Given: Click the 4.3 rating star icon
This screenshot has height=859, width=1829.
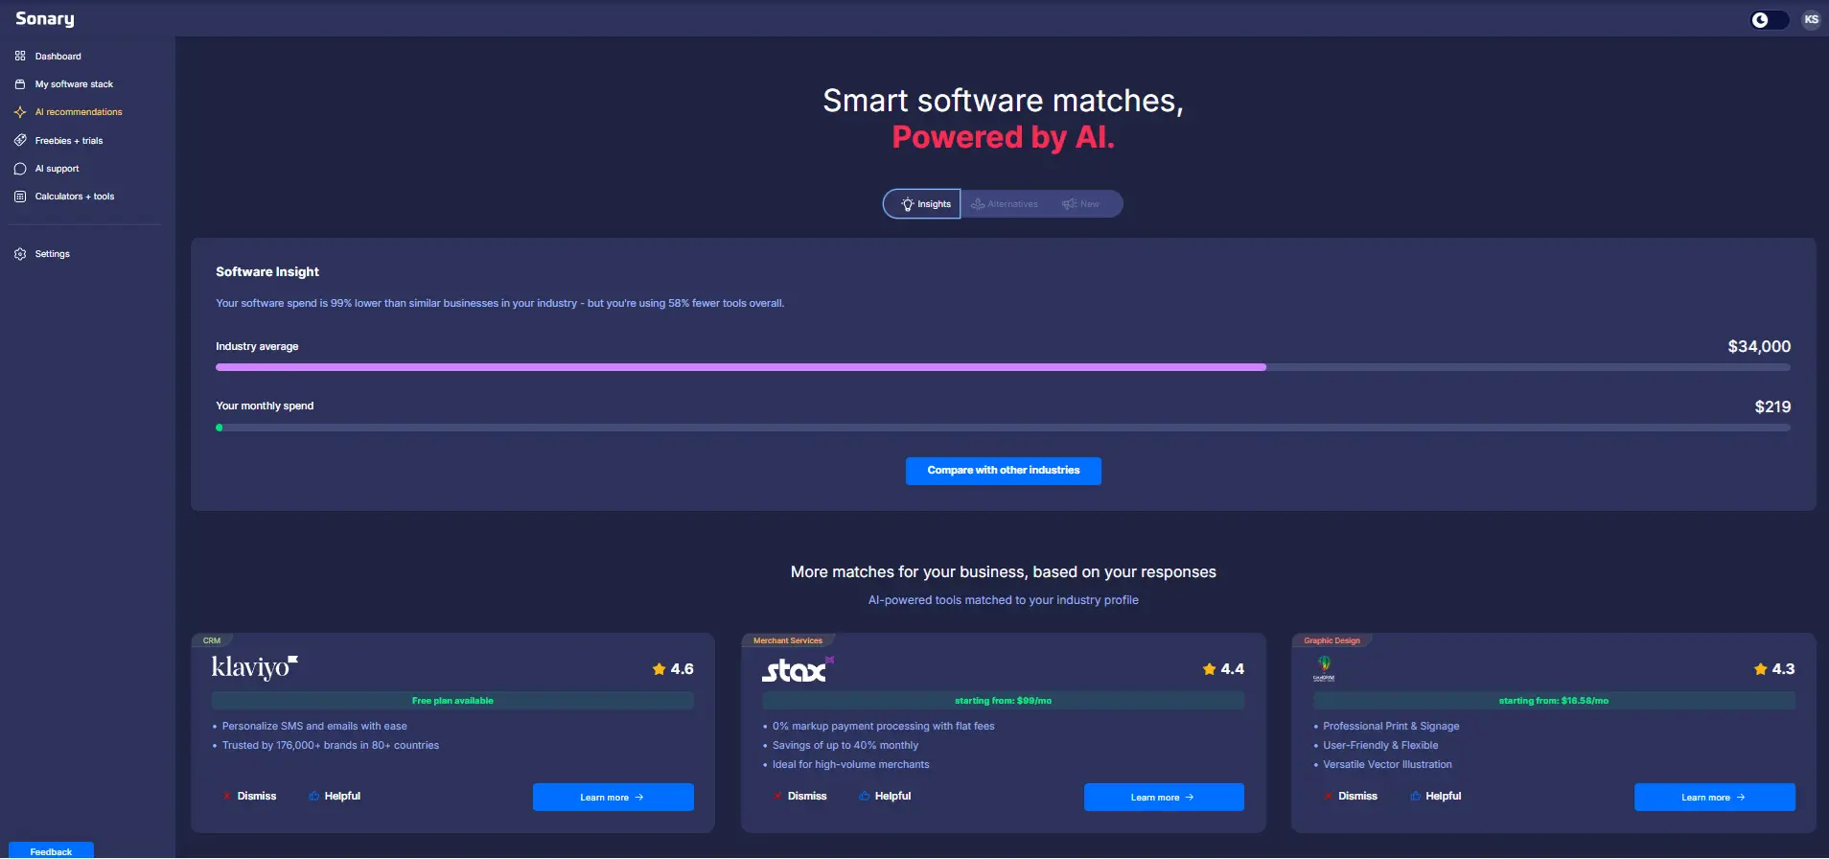Looking at the screenshot, I should [x=1760, y=669].
